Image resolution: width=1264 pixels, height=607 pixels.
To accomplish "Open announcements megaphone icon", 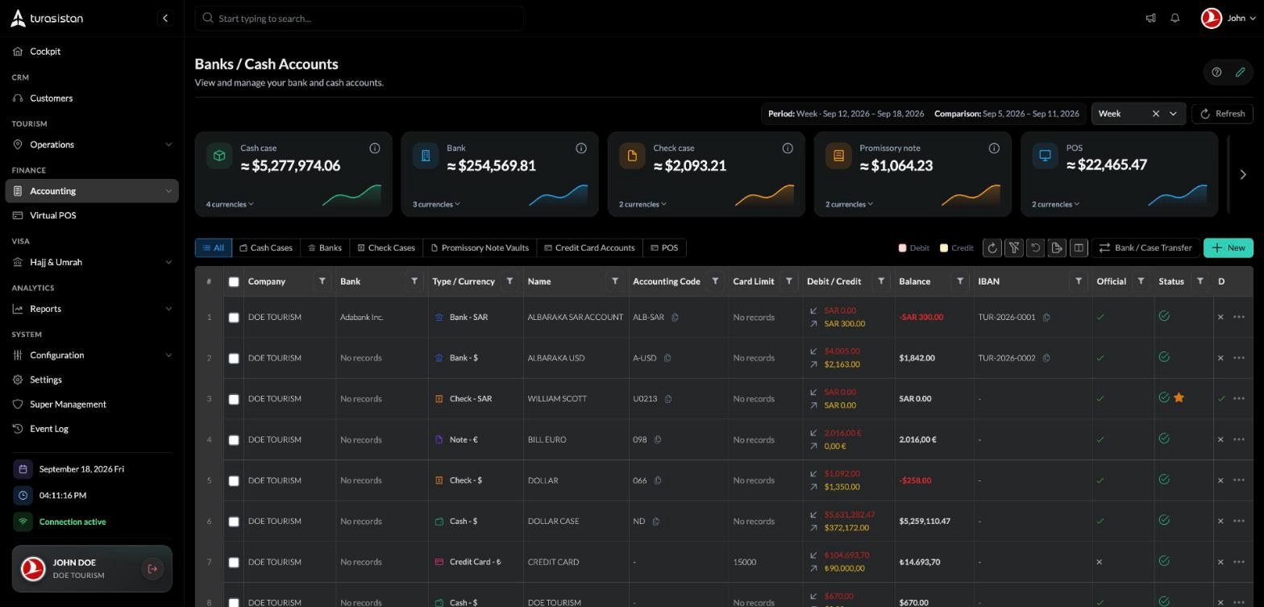I will coord(1151,18).
